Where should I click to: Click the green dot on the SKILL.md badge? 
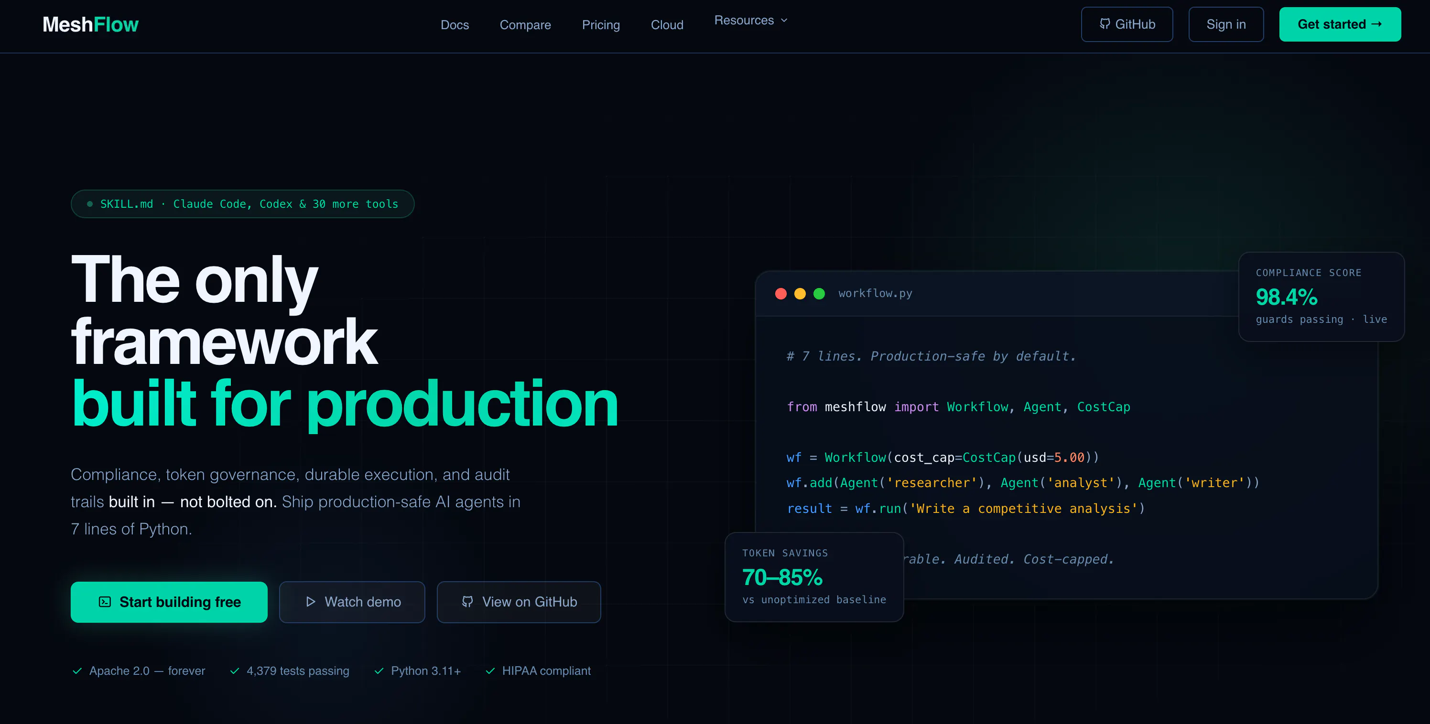point(90,204)
